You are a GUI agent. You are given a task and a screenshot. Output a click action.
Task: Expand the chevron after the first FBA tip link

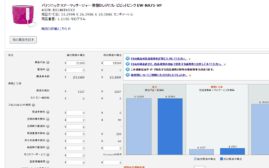click(x=190, y=59)
